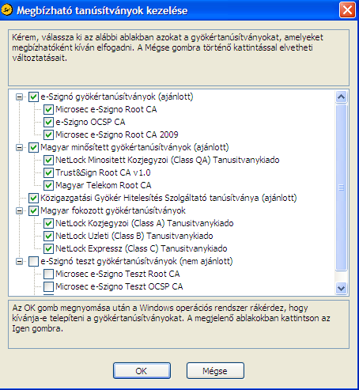This screenshot has width=359, height=390.
Task: Collapse Magyar minősített gyökértanúsítványok group
Action: tap(19, 147)
